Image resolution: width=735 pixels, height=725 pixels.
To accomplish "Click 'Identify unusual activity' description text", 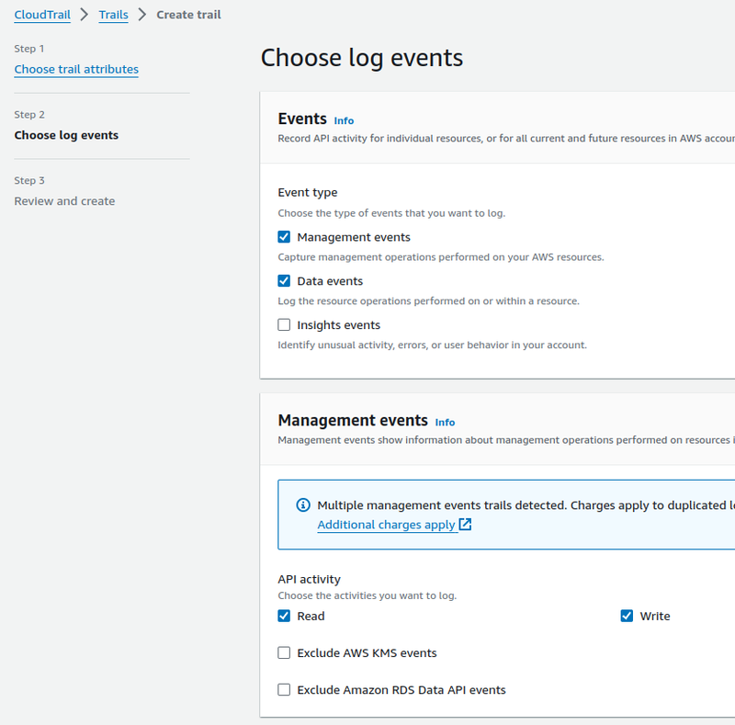I will click(432, 346).
